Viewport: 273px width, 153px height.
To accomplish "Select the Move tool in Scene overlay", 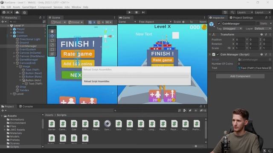I will click(x=52, y=36).
